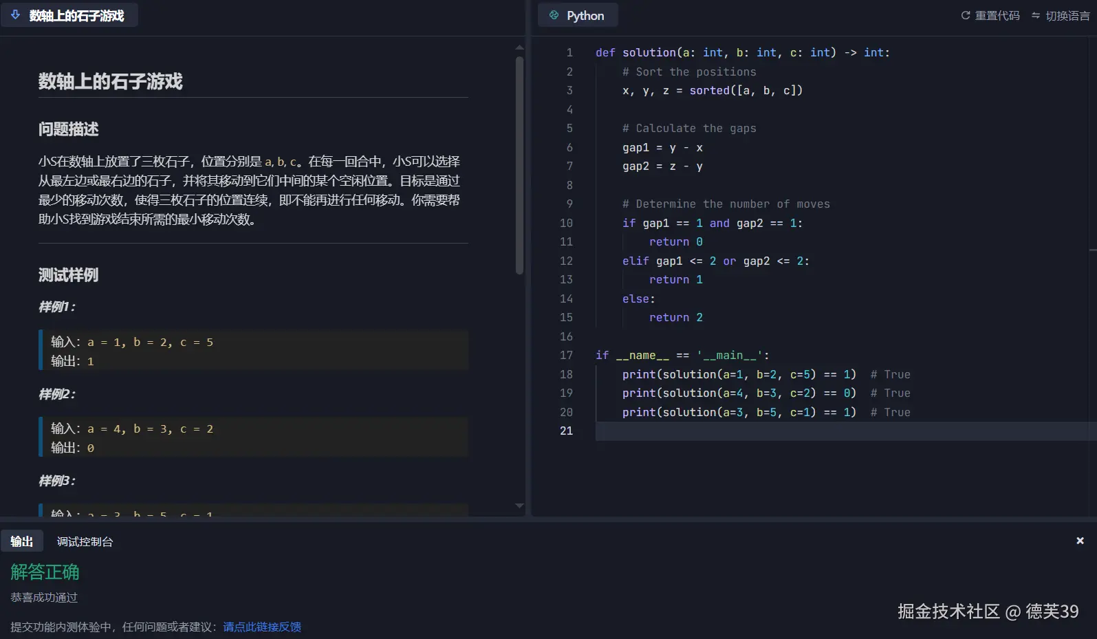Click the sample 1 output '输出: 1'

pos(72,361)
